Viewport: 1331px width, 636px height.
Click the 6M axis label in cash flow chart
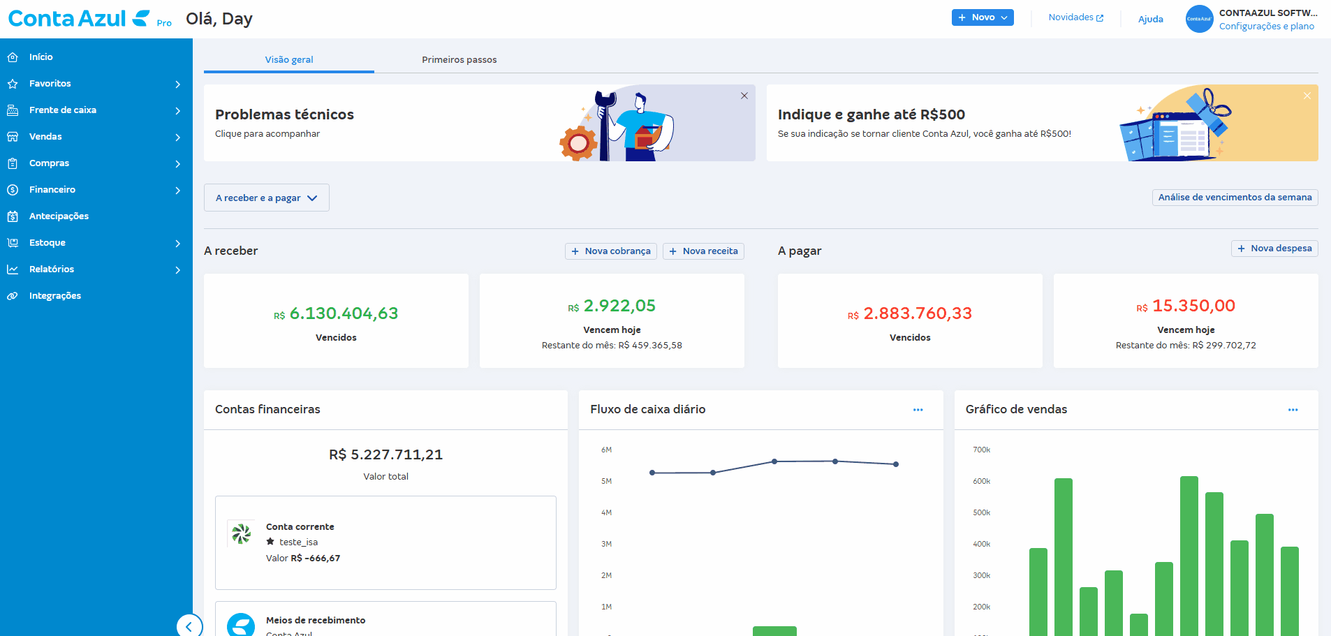[x=606, y=450]
